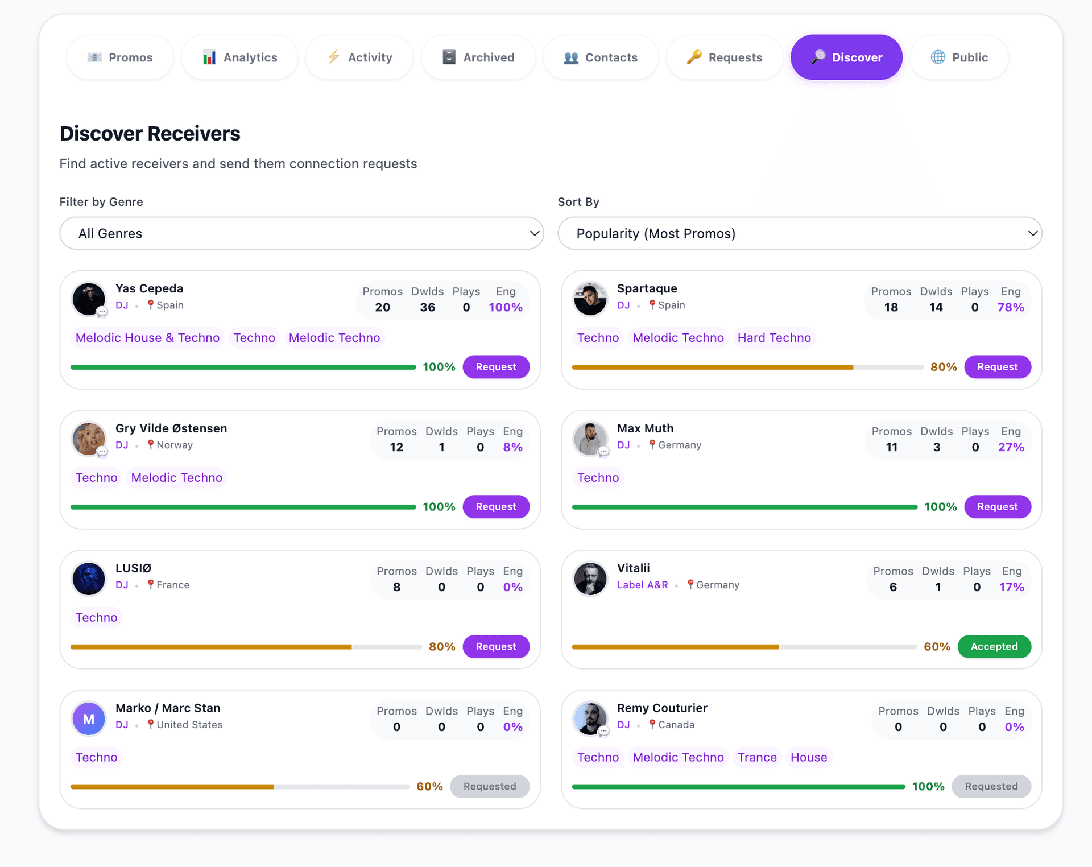Image resolution: width=1092 pixels, height=867 pixels.
Task: Open the Filter by Genre dropdown
Action: [301, 233]
